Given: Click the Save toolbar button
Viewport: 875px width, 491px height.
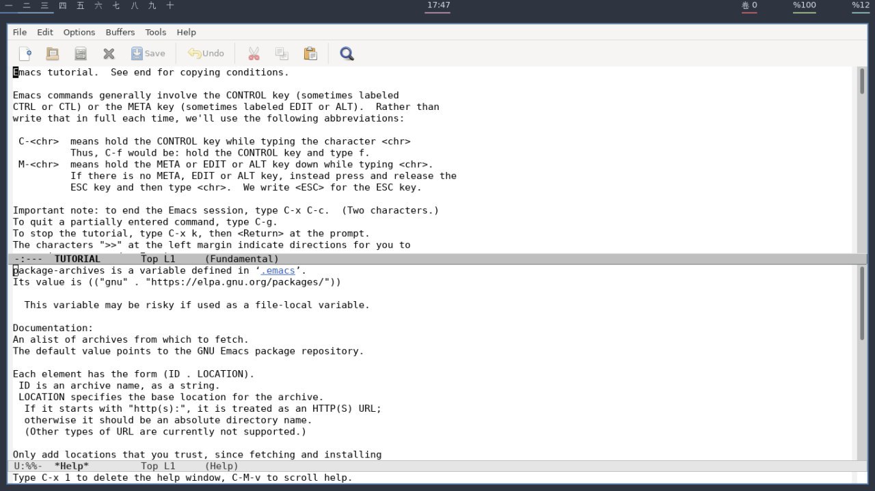Looking at the screenshot, I should click(x=148, y=53).
